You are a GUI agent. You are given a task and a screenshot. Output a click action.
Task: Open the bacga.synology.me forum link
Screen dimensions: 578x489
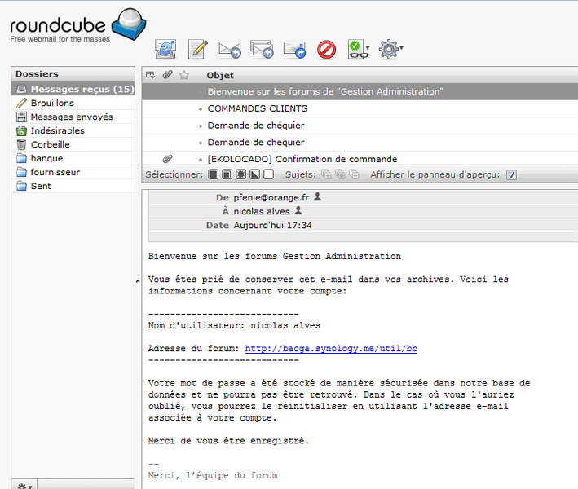(x=331, y=349)
